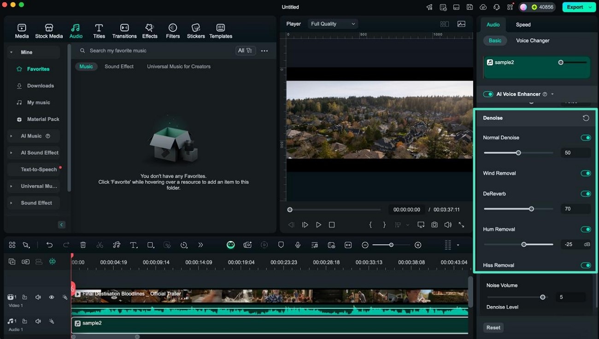This screenshot has width=599, height=339.
Task: Click the zoom-in plus icon on timeline
Action: pos(418,245)
